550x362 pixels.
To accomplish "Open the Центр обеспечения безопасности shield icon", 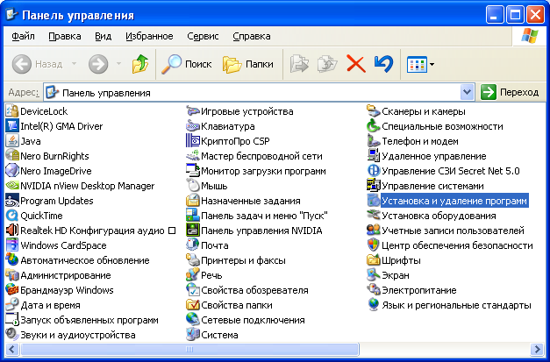I will coord(373,245).
